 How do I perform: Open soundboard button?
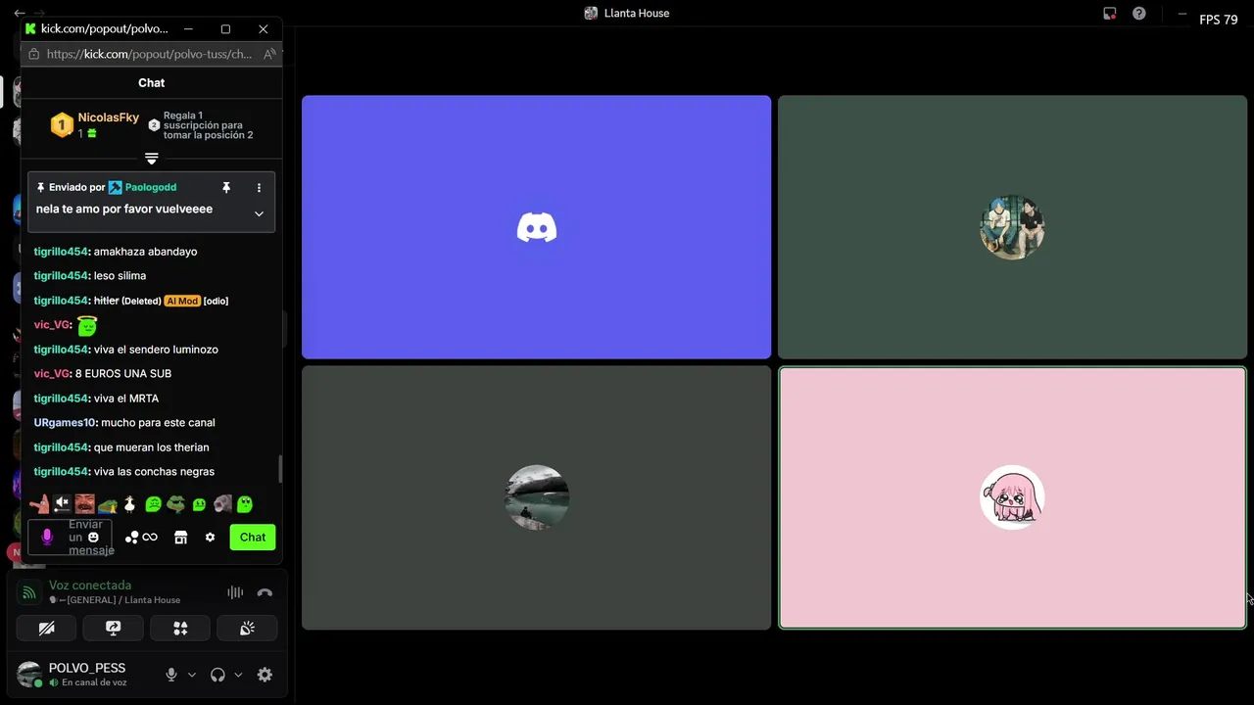pyautogui.click(x=247, y=629)
